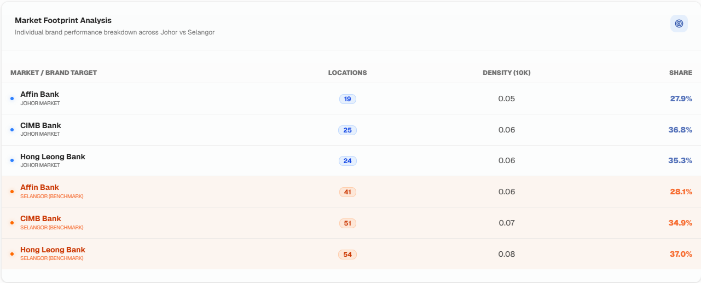Click the 0.05 density value
Image resolution: width=701 pixels, height=283 pixels.
pyautogui.click(x=507, y=99)
